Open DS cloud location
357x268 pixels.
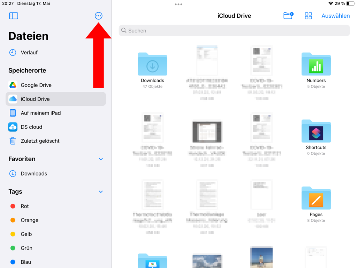(56, 127)
